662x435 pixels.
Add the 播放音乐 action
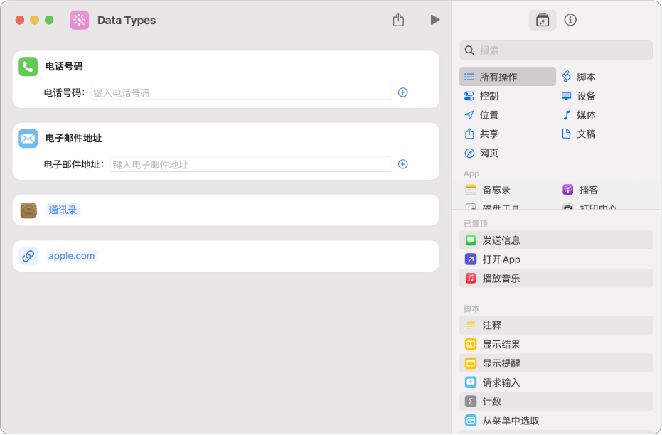[x=556, y=278]
